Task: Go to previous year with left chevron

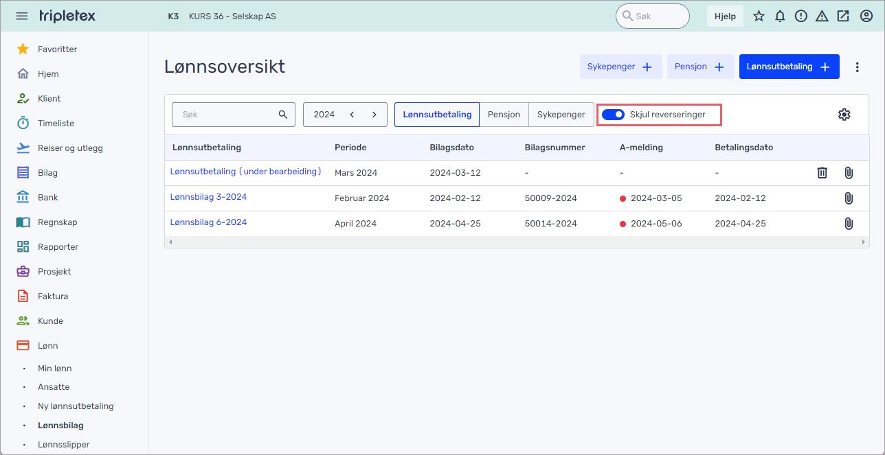Action: pyautogui.click(x=352, y=115)
